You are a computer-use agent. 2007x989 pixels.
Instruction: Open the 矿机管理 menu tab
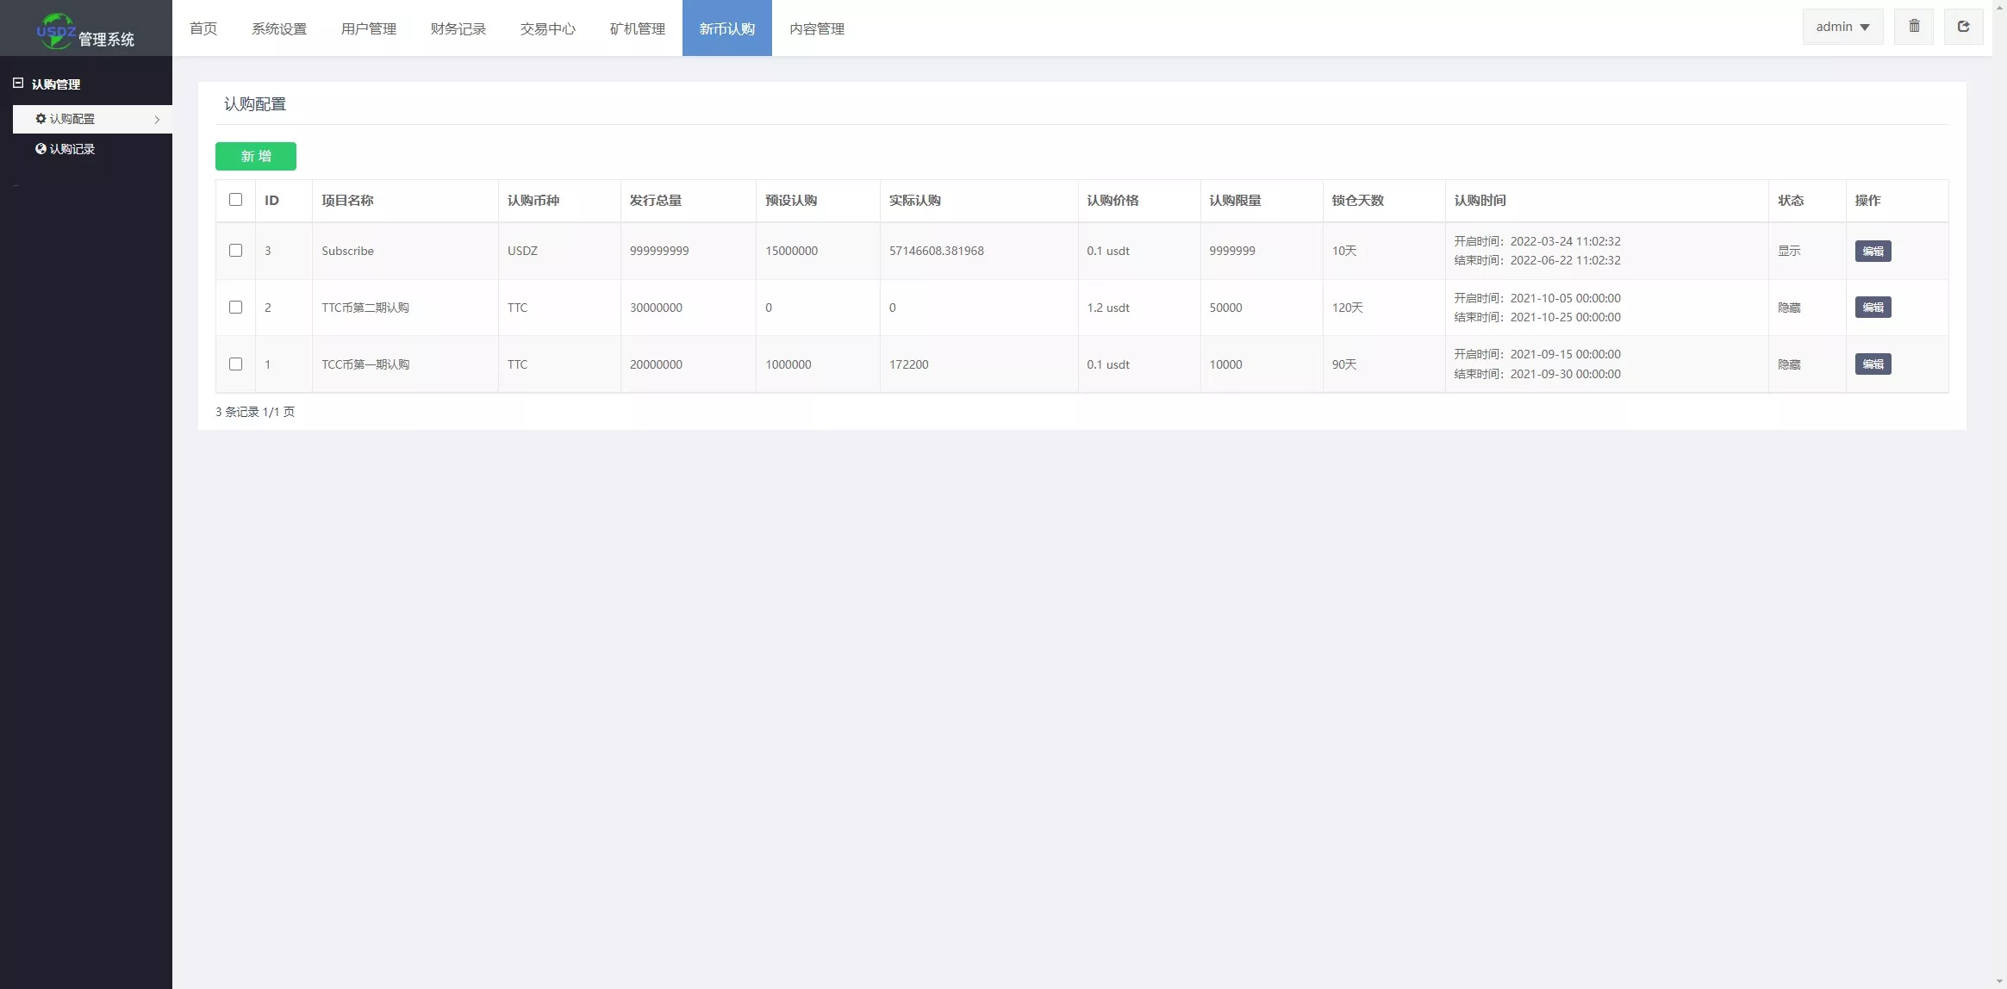638,28
